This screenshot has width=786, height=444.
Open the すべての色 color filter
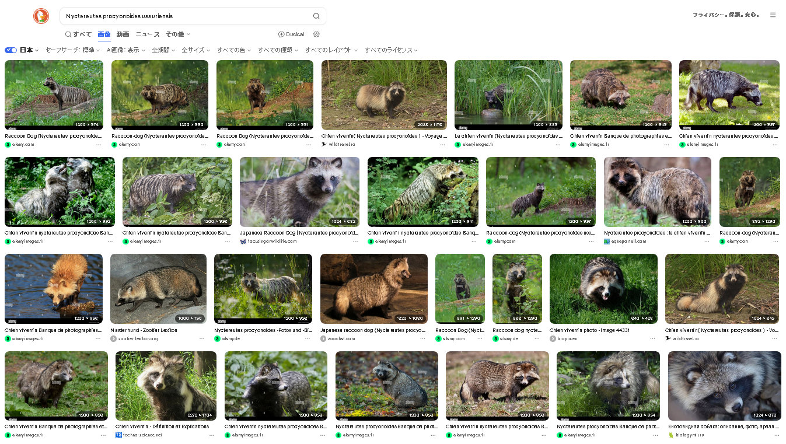[233, 50]
